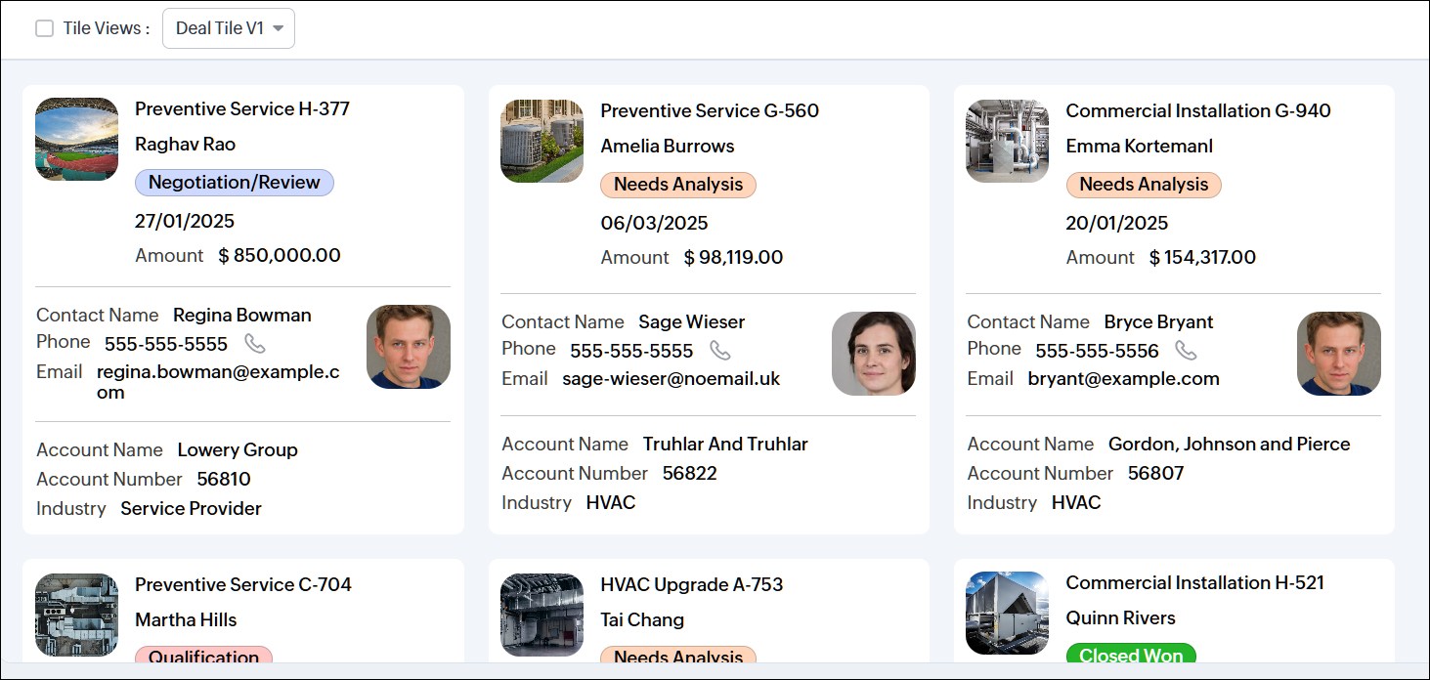Click email regina.bowman@example.com
The width and height of the screenshot is (1430, 680).
pyautogui.click(x=218, y=382)
